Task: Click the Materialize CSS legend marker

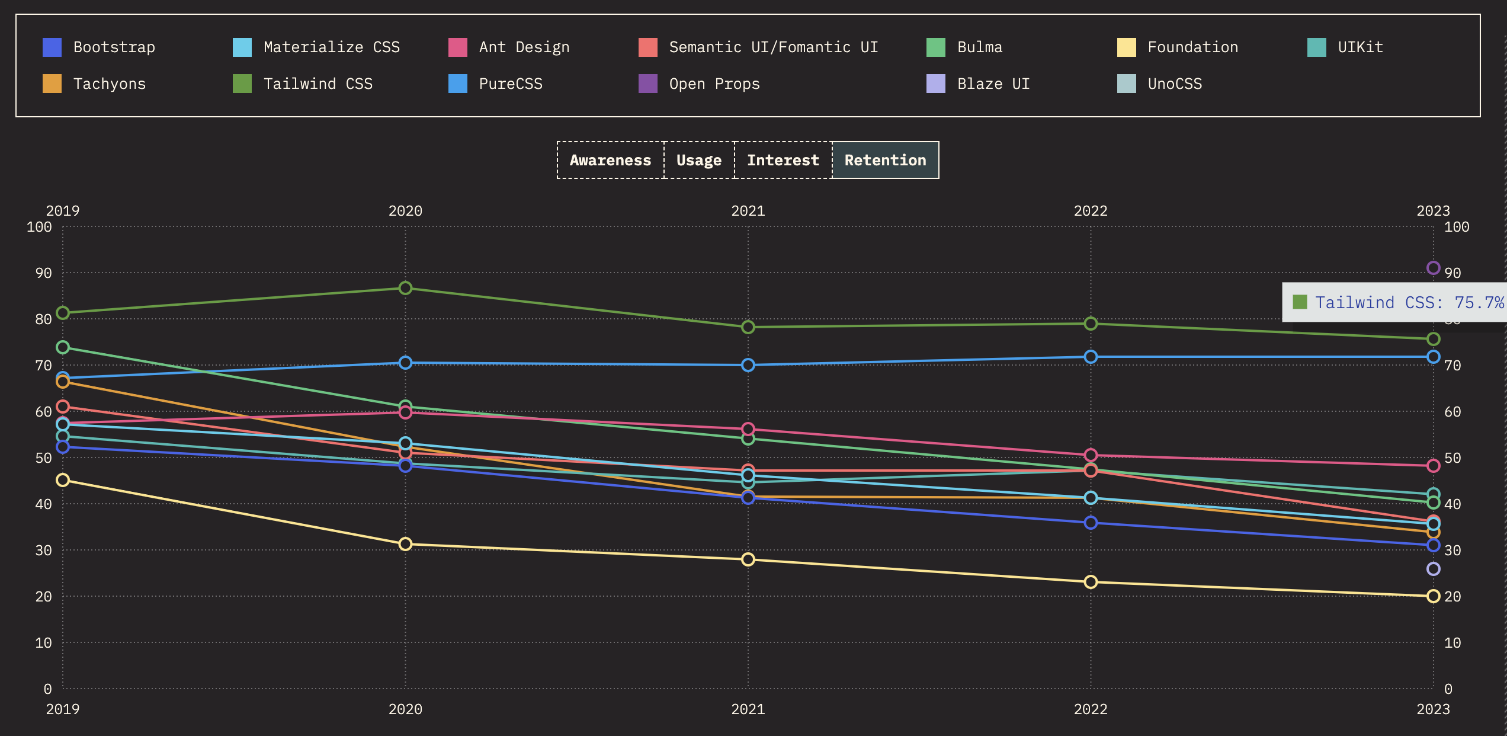Action: click(x=243, y=46)
